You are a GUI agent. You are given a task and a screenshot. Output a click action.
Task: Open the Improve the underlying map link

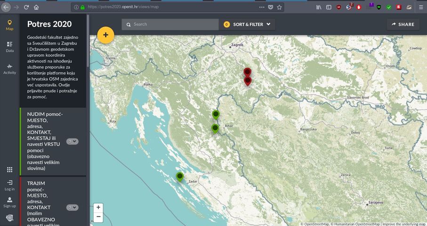tap(403, 224)
